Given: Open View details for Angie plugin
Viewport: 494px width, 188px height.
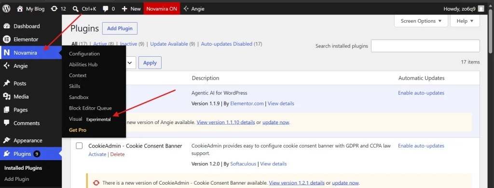Looking at the screenshot, I should [x=281, y=103].
